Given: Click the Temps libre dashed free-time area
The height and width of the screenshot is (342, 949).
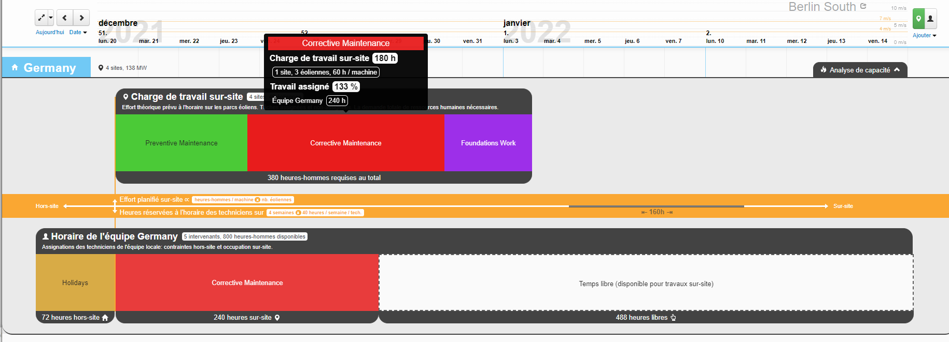Looking at the screenshot, I should [x=646, y=283].
